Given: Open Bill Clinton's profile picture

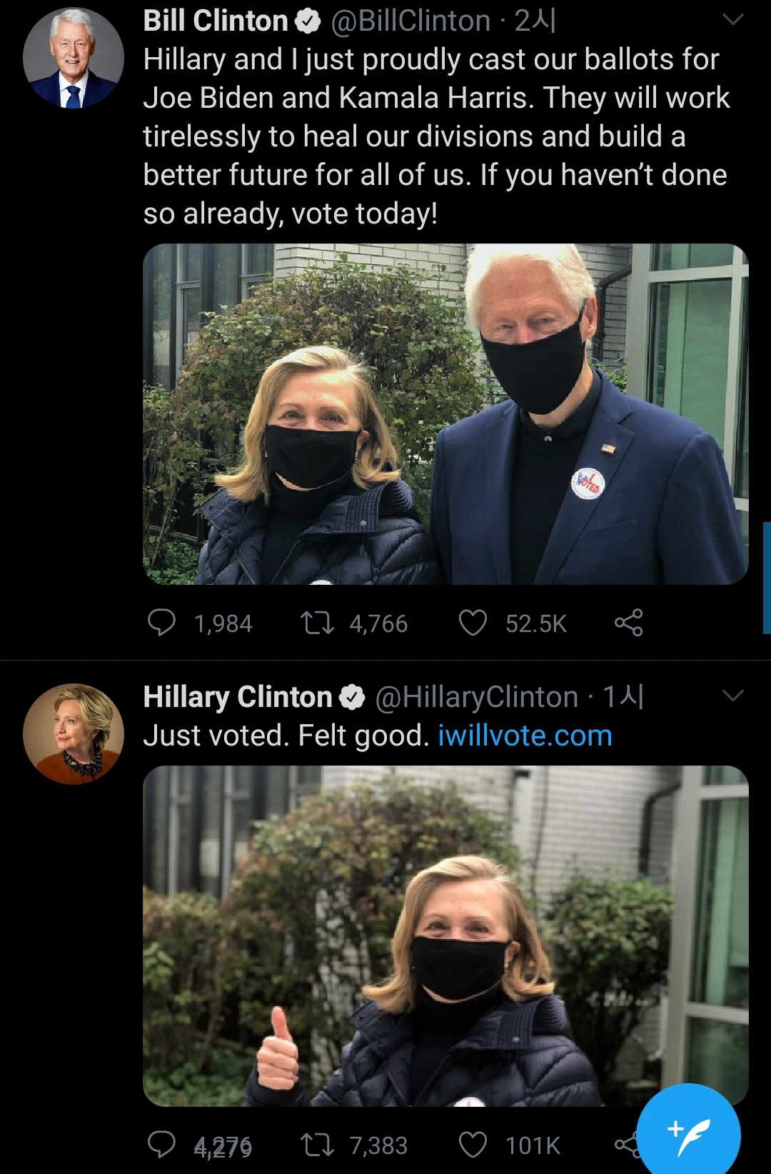Looking at the screenshot, I should pos(73,59).
